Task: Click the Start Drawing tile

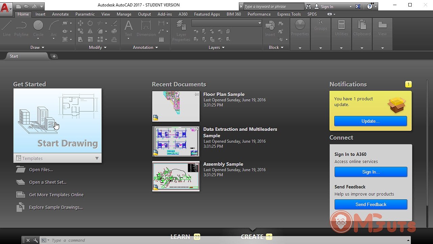Action: (58, 121)
